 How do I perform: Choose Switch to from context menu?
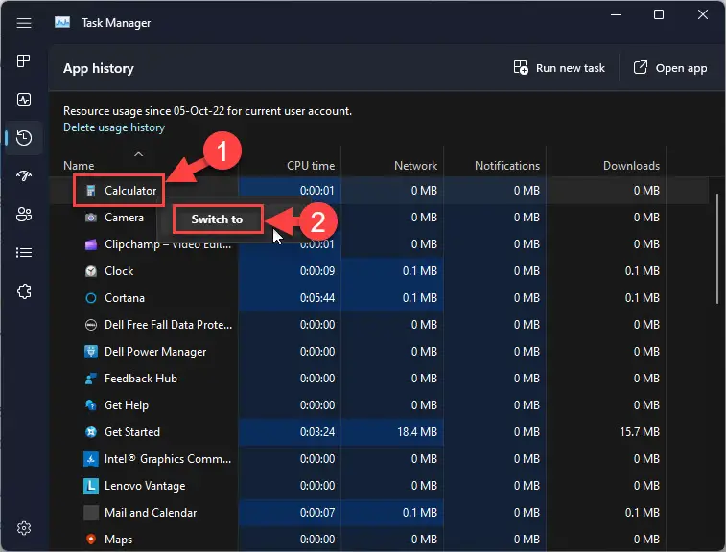coord(217,219)
